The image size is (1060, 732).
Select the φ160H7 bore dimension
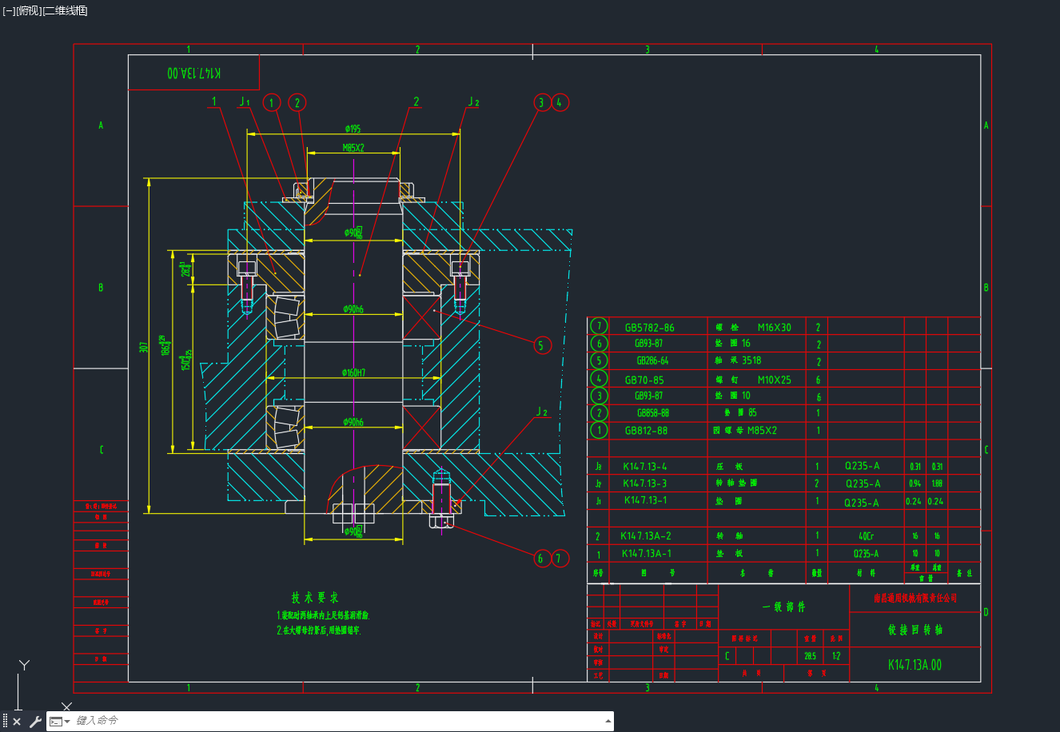click(353, 373)
